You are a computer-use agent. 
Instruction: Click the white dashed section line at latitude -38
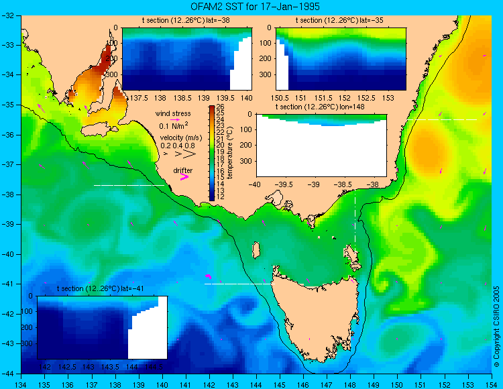click(129, 185)
